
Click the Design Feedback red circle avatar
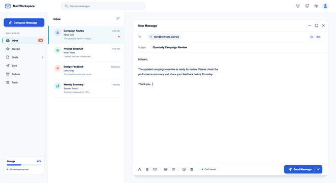(x=57, y=68)
